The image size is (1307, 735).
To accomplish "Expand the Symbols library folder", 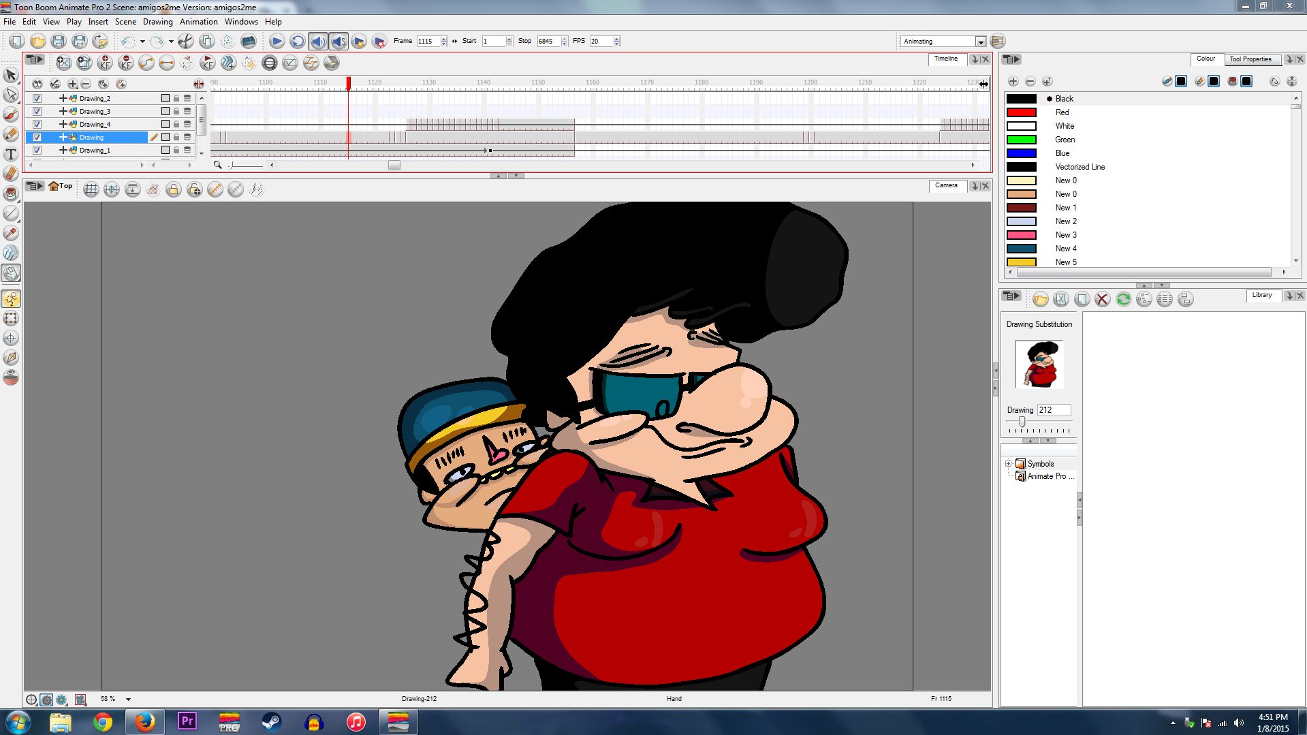I will coord(1008,464).
